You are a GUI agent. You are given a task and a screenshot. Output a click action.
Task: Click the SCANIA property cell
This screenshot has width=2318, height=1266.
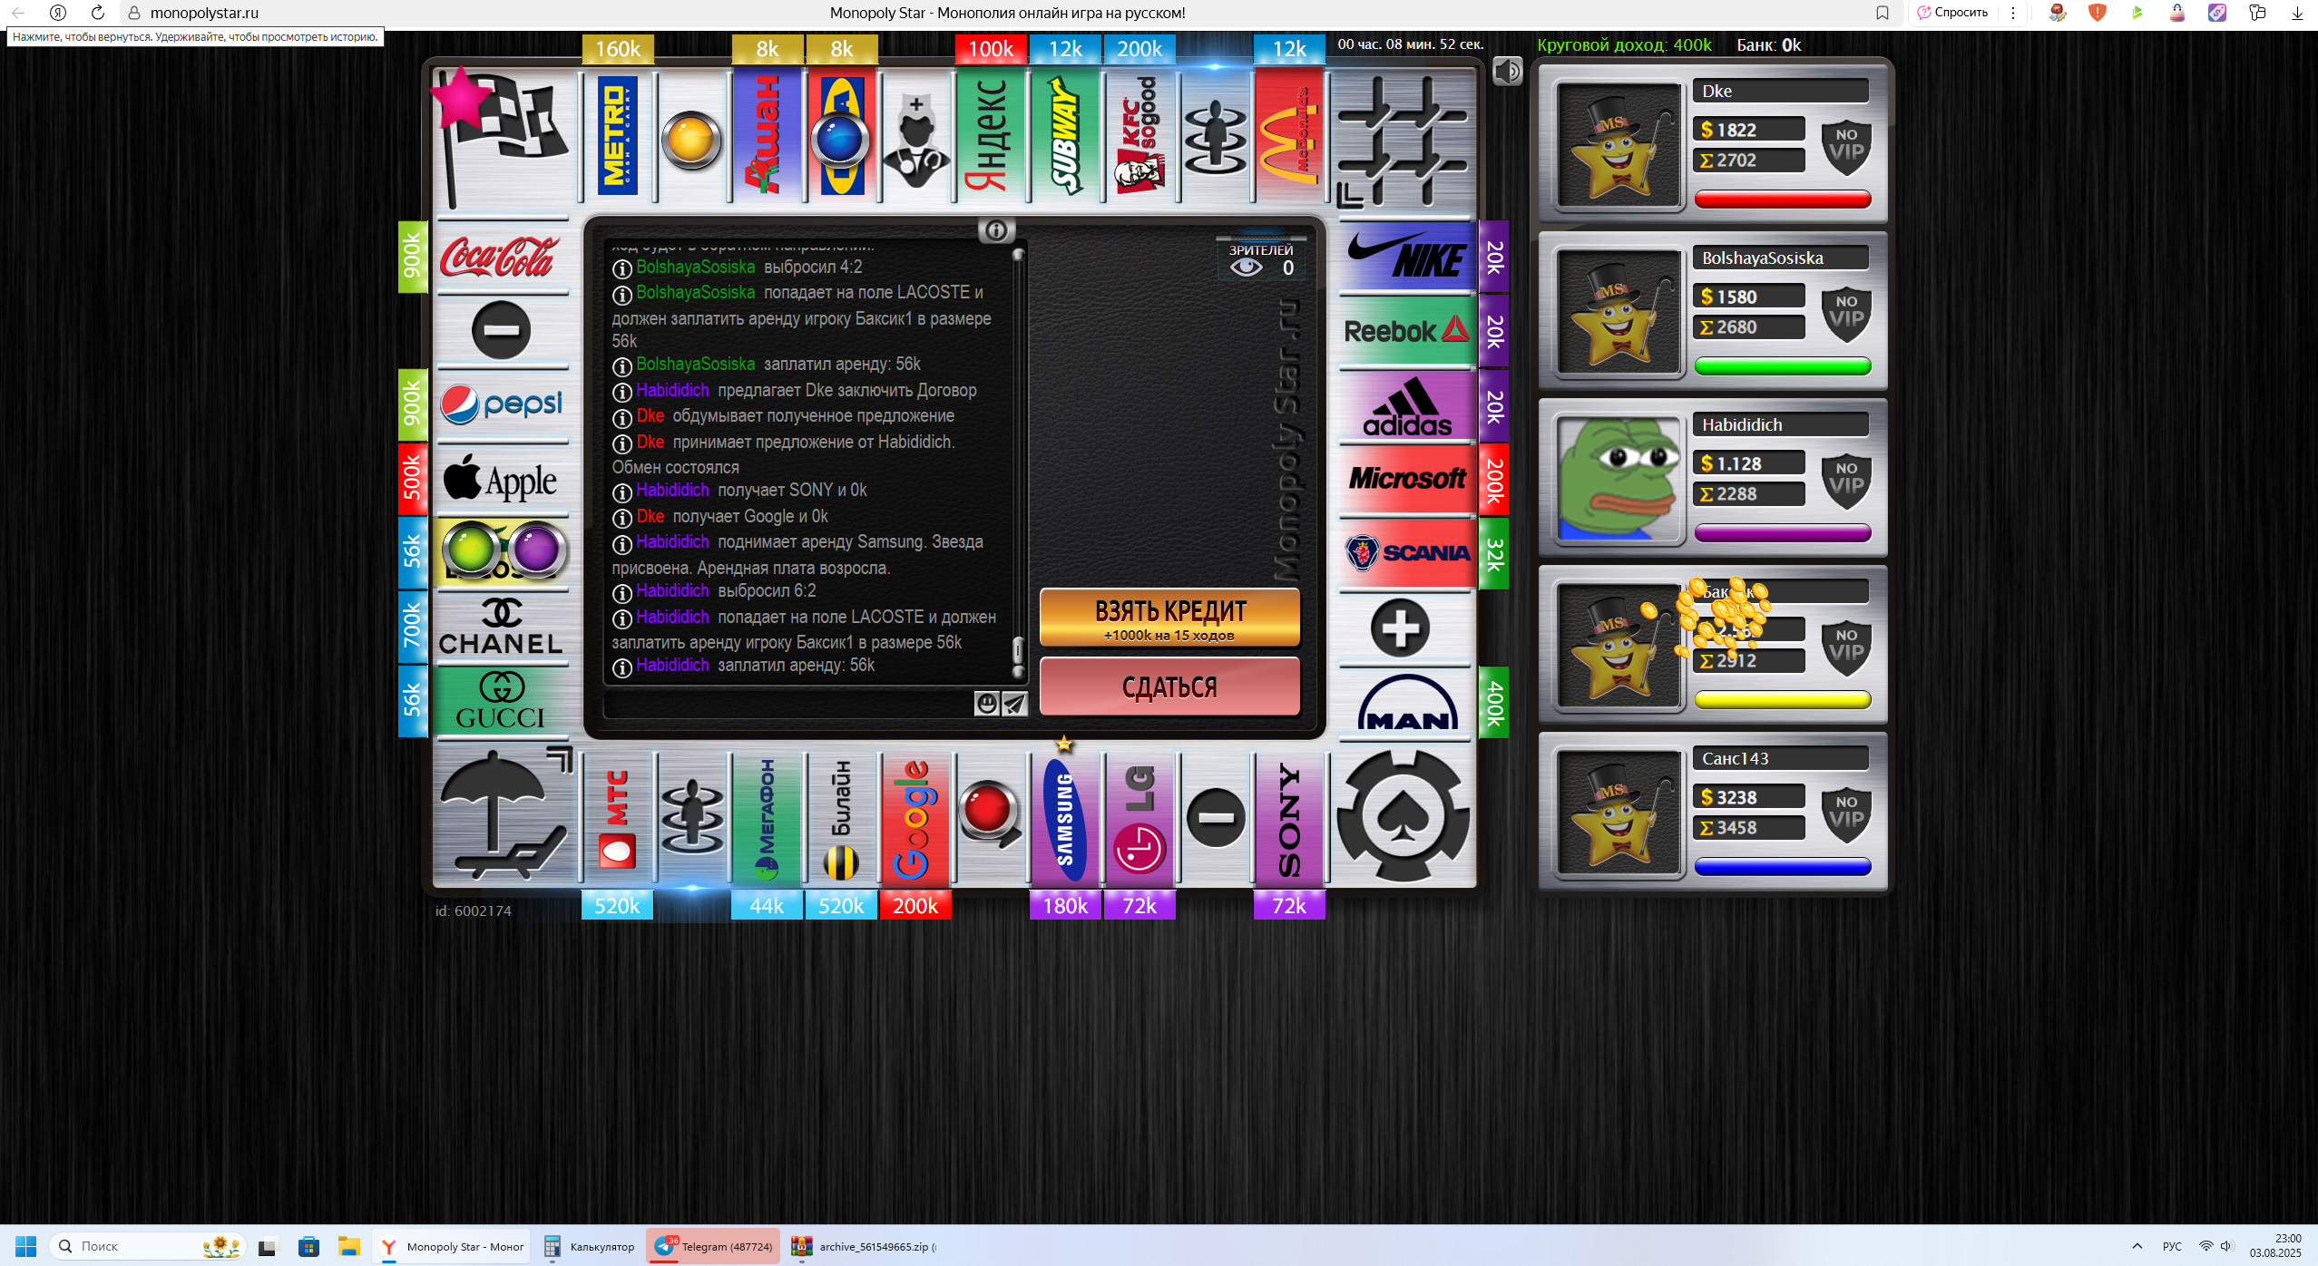[x=1406, y=553]
